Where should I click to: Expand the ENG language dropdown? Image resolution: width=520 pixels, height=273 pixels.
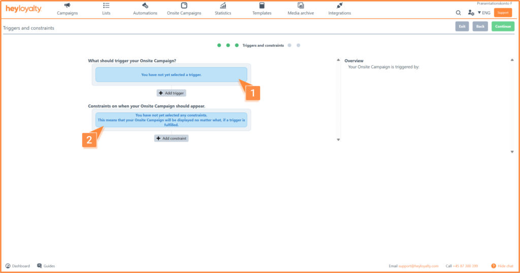(x=484, y=13)
